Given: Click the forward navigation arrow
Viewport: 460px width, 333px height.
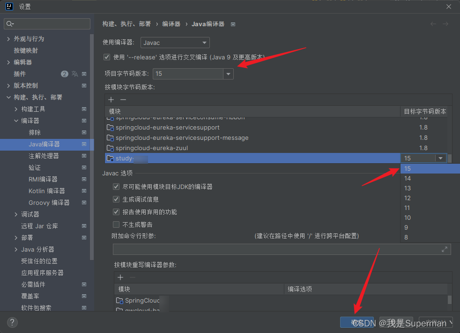Looking at the screenshot, I should point(446,23).
